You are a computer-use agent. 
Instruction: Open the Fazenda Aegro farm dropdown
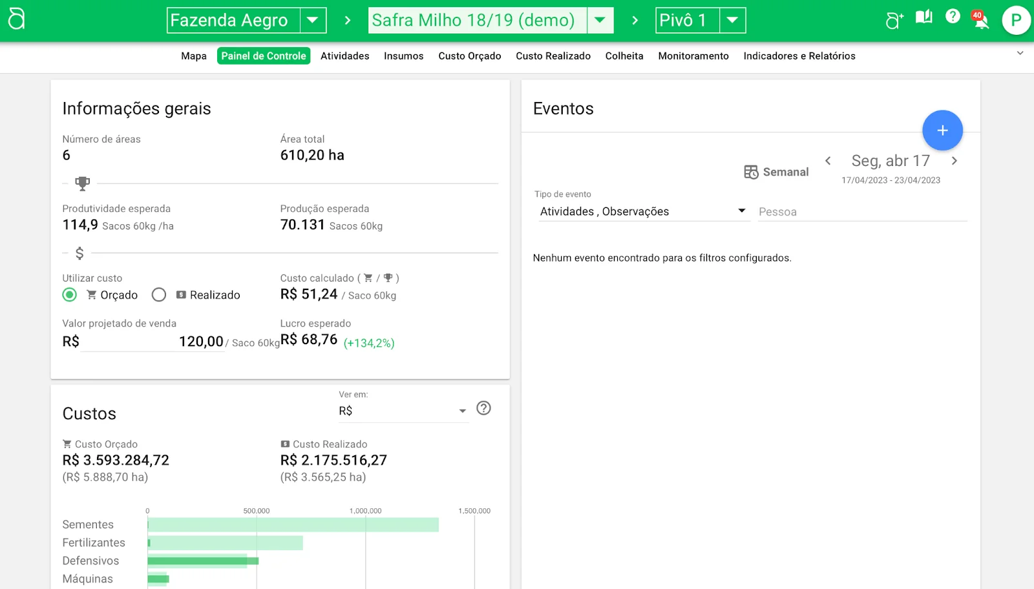pos(313,20)
